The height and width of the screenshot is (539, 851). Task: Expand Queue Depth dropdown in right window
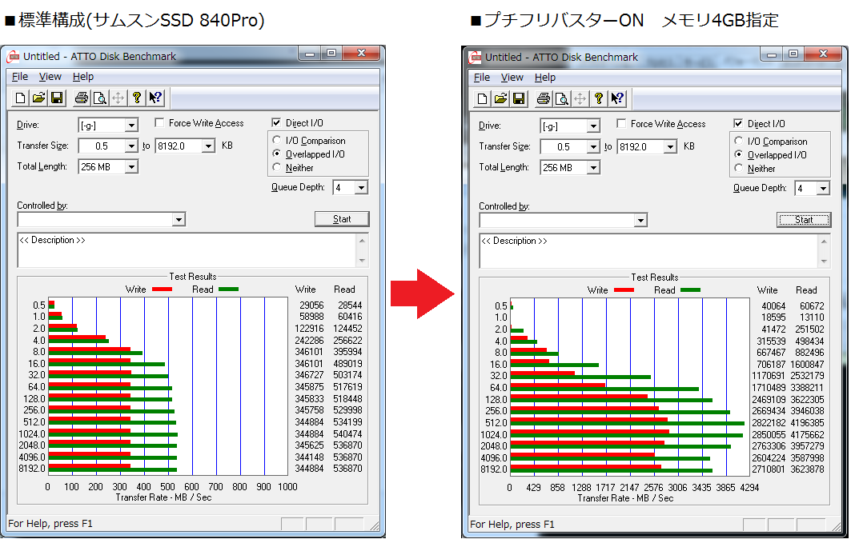[x=822, y=189]
